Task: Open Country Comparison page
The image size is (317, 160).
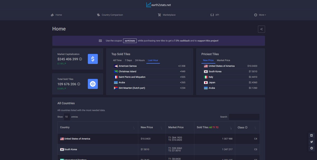Action: pyautogui.click(x=110, y=15)
